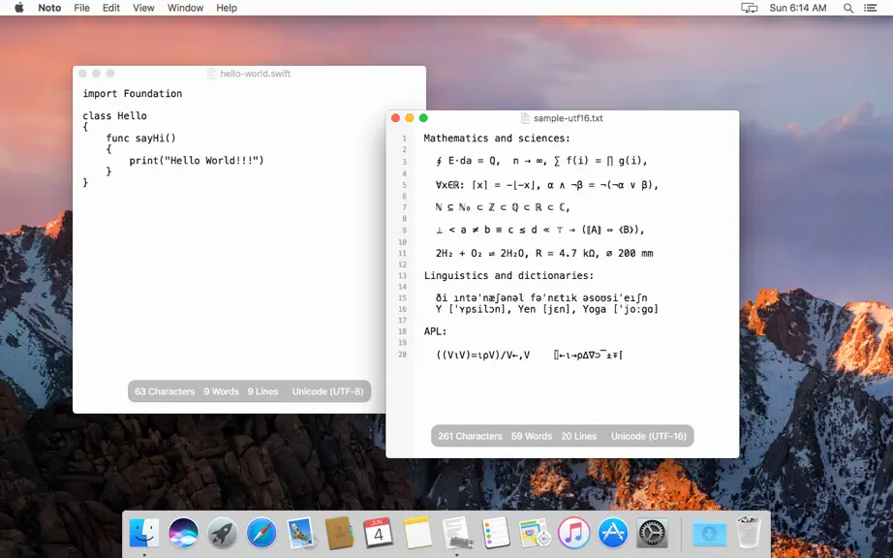Image resolution: width=893 pixels, height=558 pixels.
Task: Click Unicode (UTF-8) in hello-world.swift status bar
Action: click(x=328, y=391)
